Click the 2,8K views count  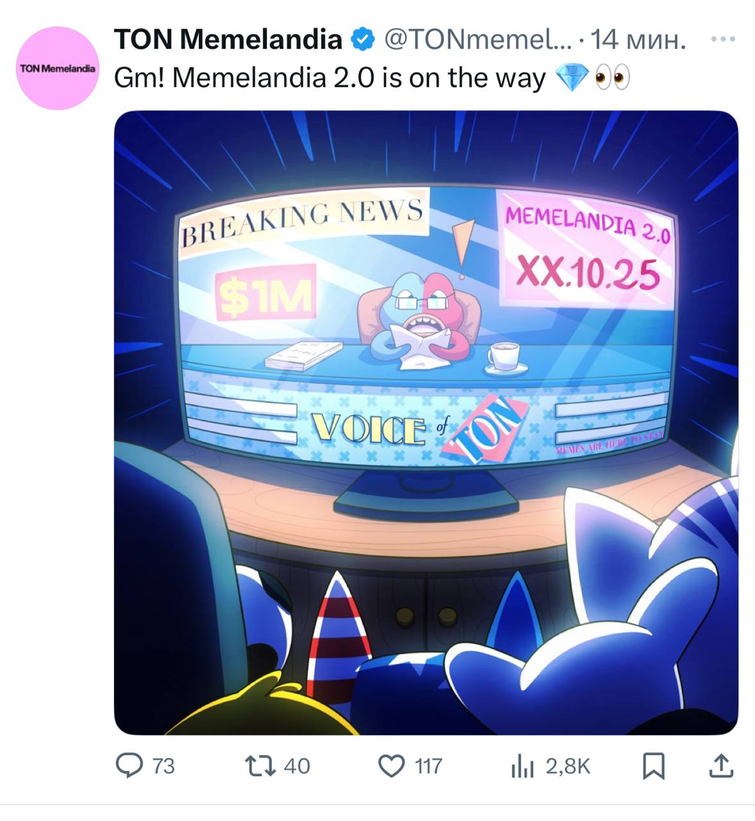click(568, 766)
